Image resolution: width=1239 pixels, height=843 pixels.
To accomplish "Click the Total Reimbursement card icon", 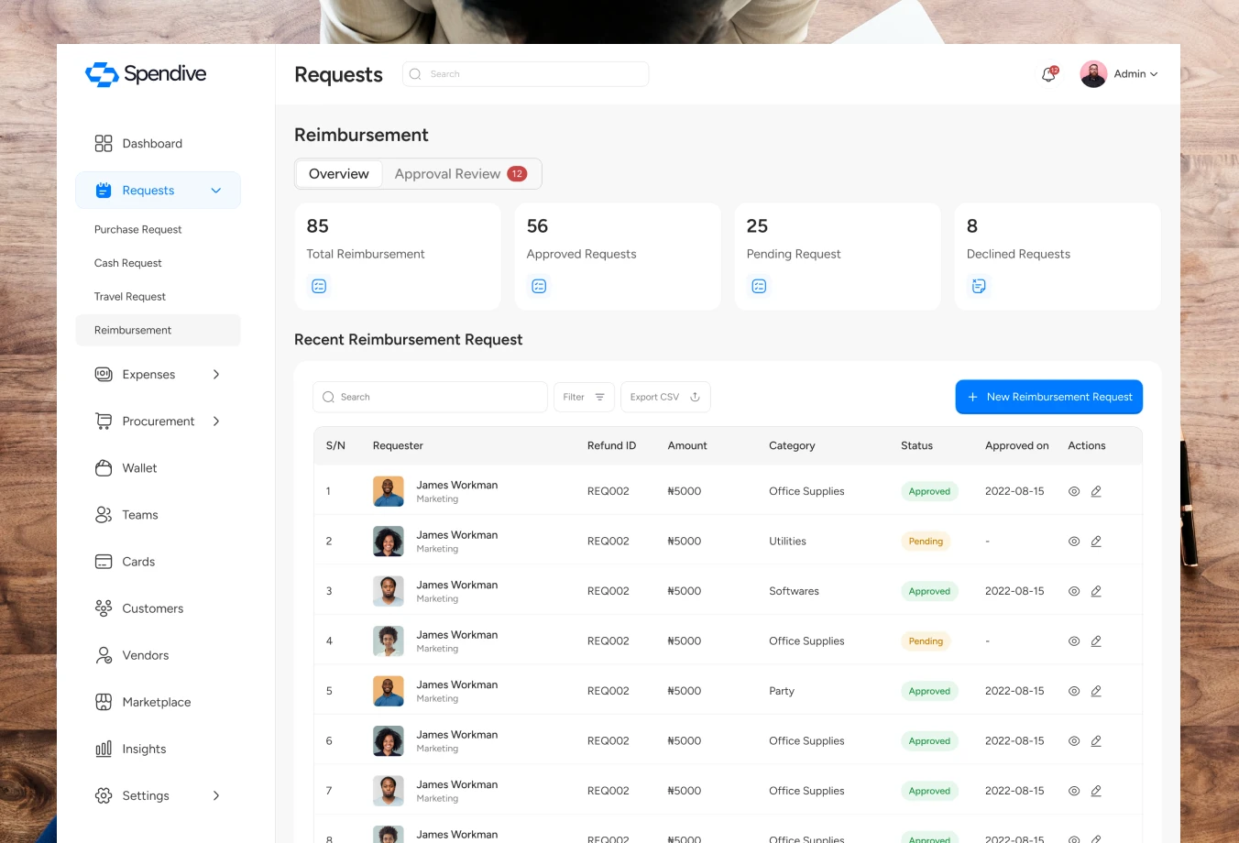I will tap(319, 286).
